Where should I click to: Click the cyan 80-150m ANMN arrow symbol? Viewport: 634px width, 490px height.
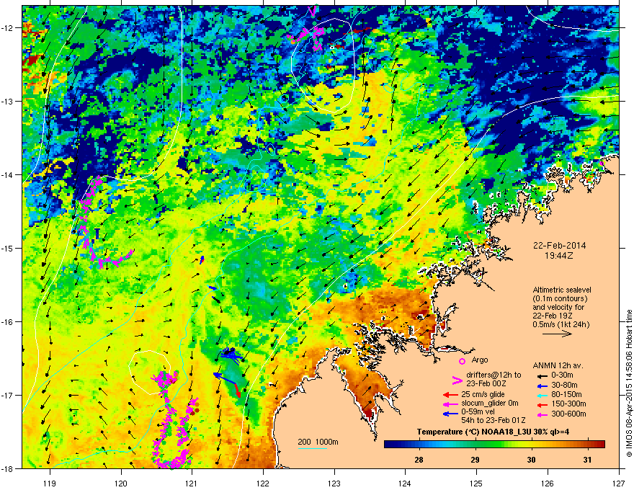tap(541, 395)
